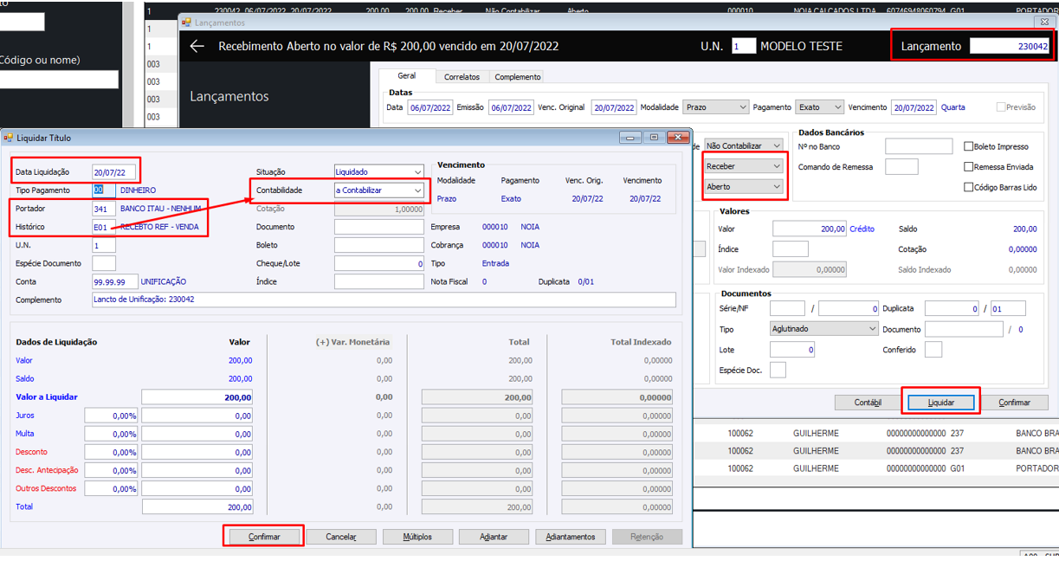Click the Data Liquidação date field
Viewport: 1059px width, 561px height.
pyautogui.click(x=114, y=172)
